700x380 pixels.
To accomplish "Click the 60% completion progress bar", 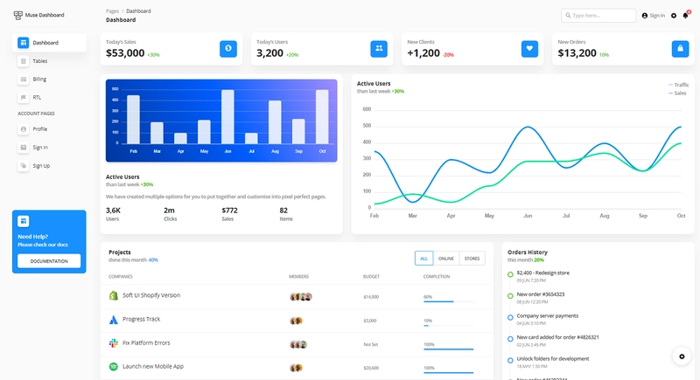I will tap(448, 301).
